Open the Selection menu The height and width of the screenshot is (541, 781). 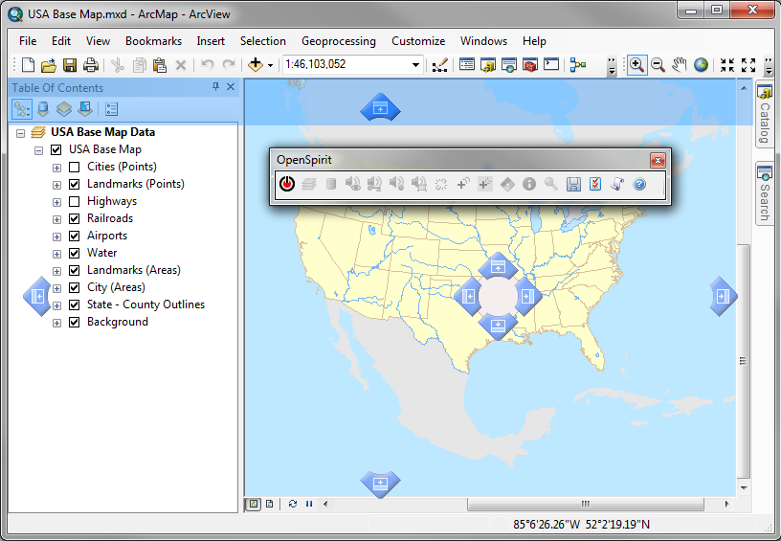point(263,41)
